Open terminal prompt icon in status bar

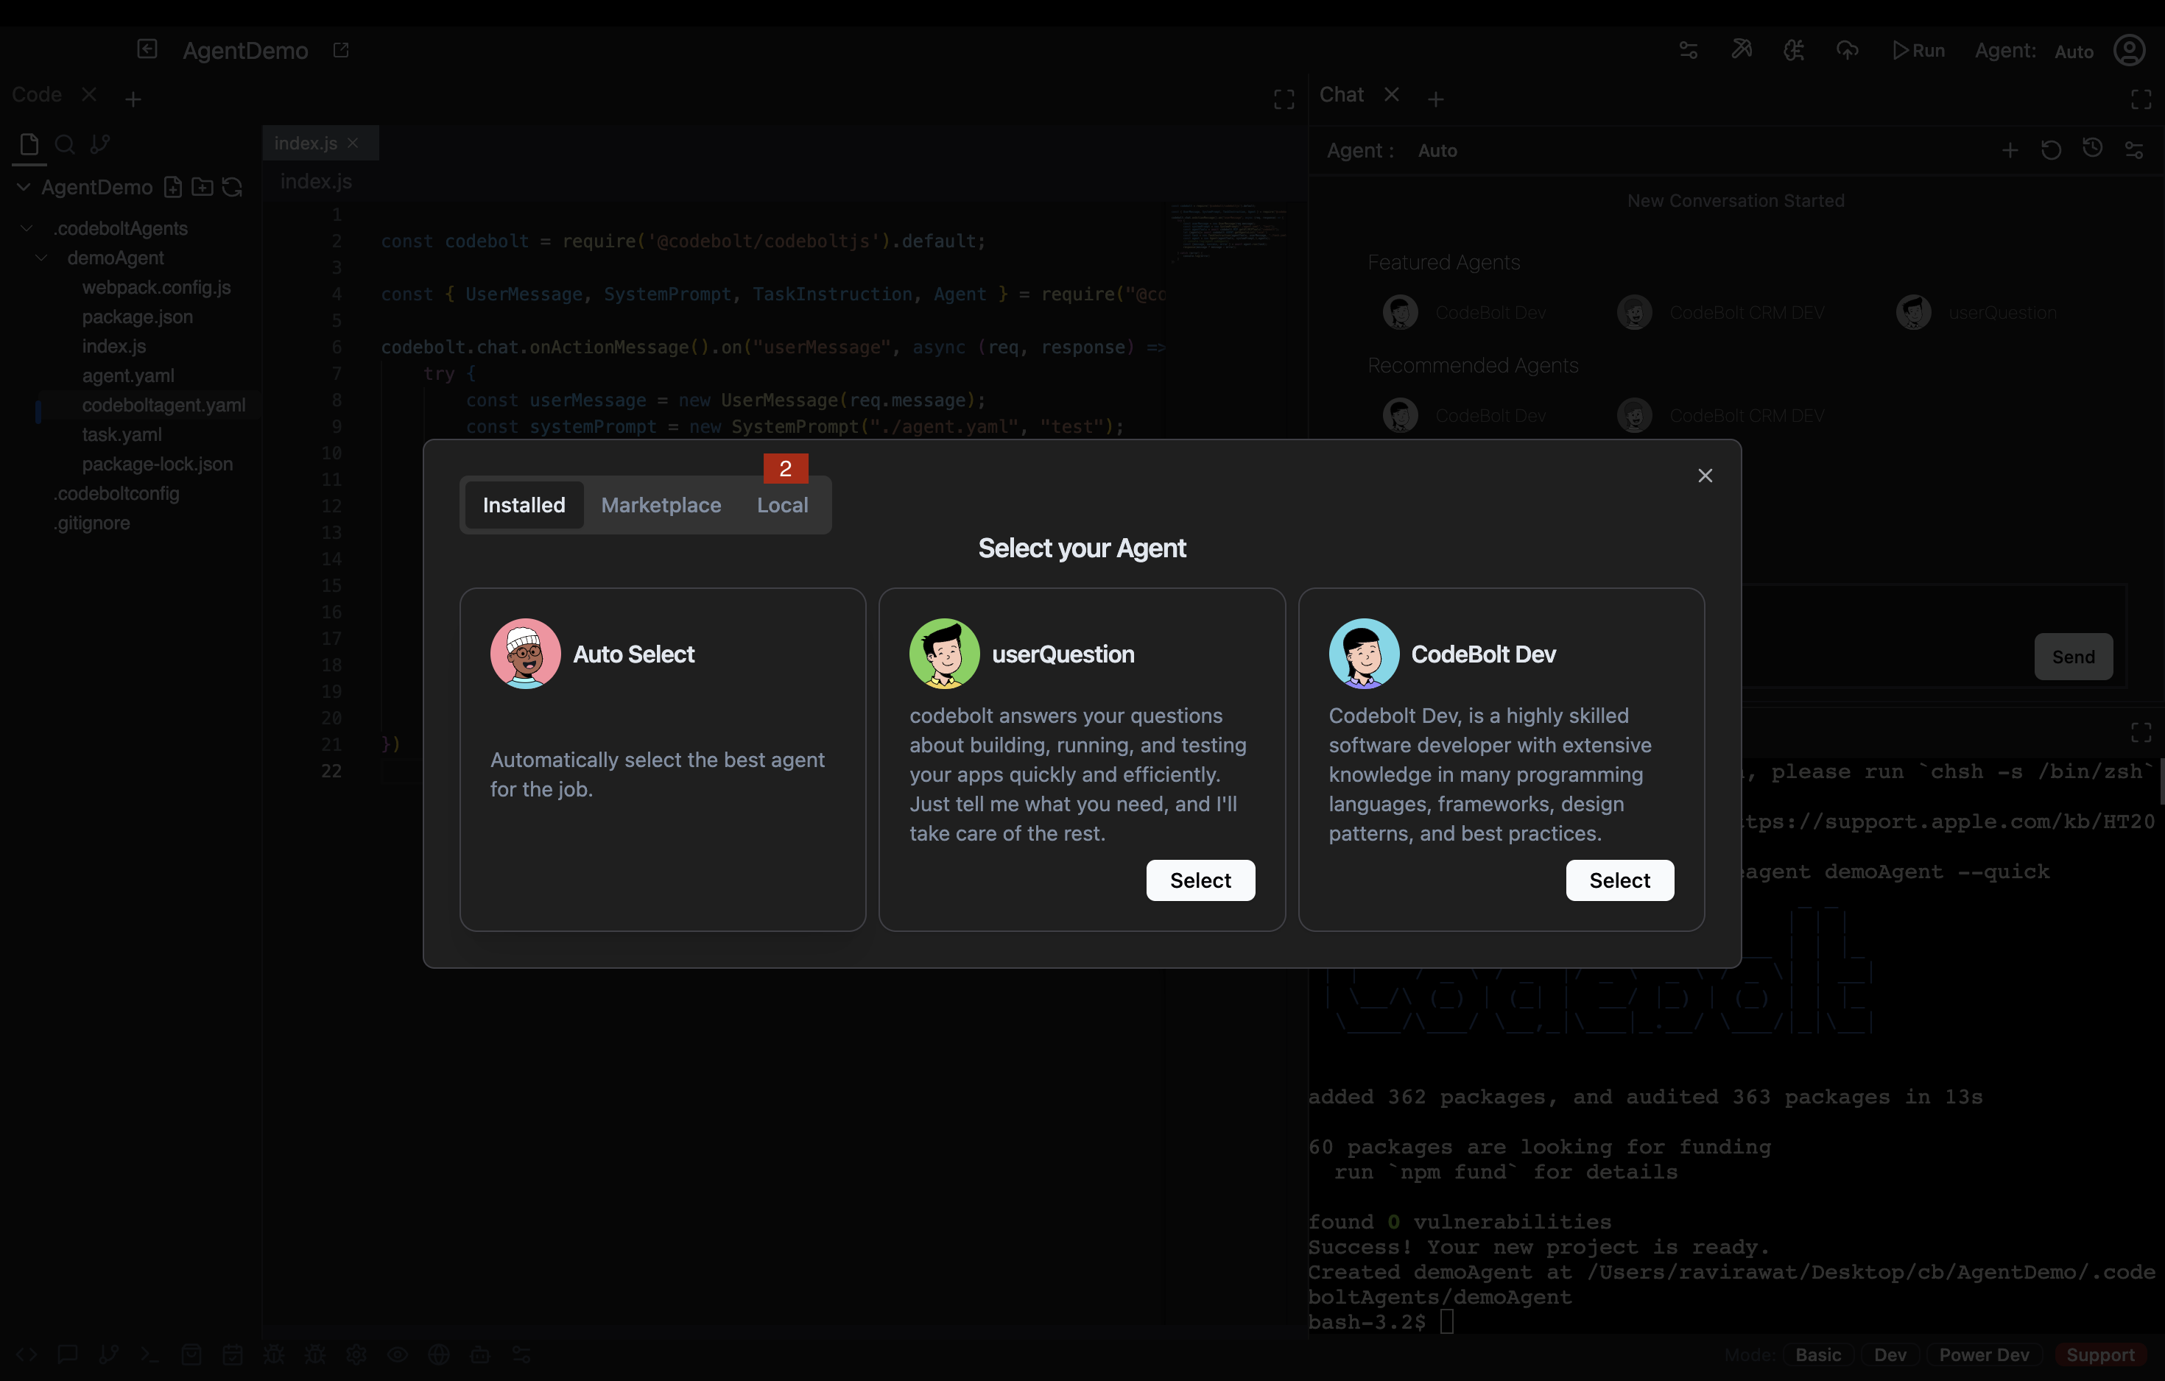pos(150,1354)
